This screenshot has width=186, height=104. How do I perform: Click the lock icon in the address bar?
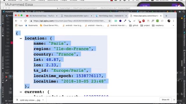31,21
